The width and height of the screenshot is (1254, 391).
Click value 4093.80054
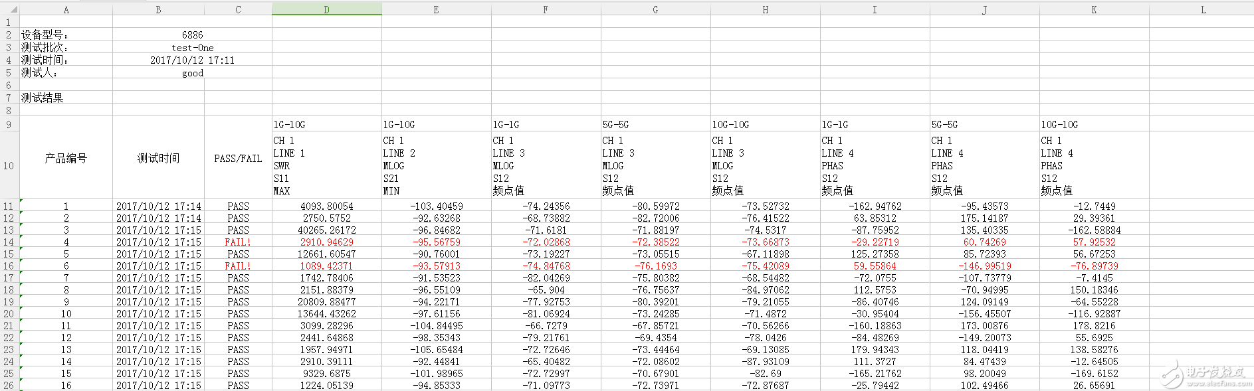click(x=326, y=206)
